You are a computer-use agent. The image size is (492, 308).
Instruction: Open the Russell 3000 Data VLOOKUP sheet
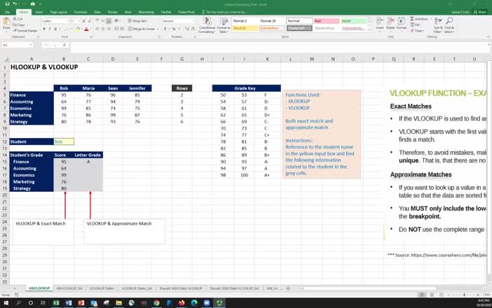(x=181, y=288)
